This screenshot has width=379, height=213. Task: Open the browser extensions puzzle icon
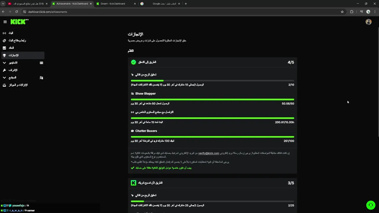[x=352, y=12]
